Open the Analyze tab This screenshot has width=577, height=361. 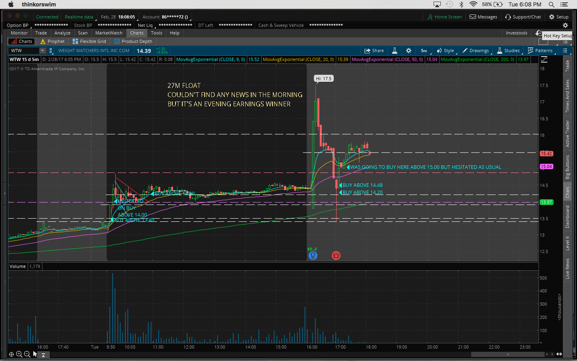63,33
